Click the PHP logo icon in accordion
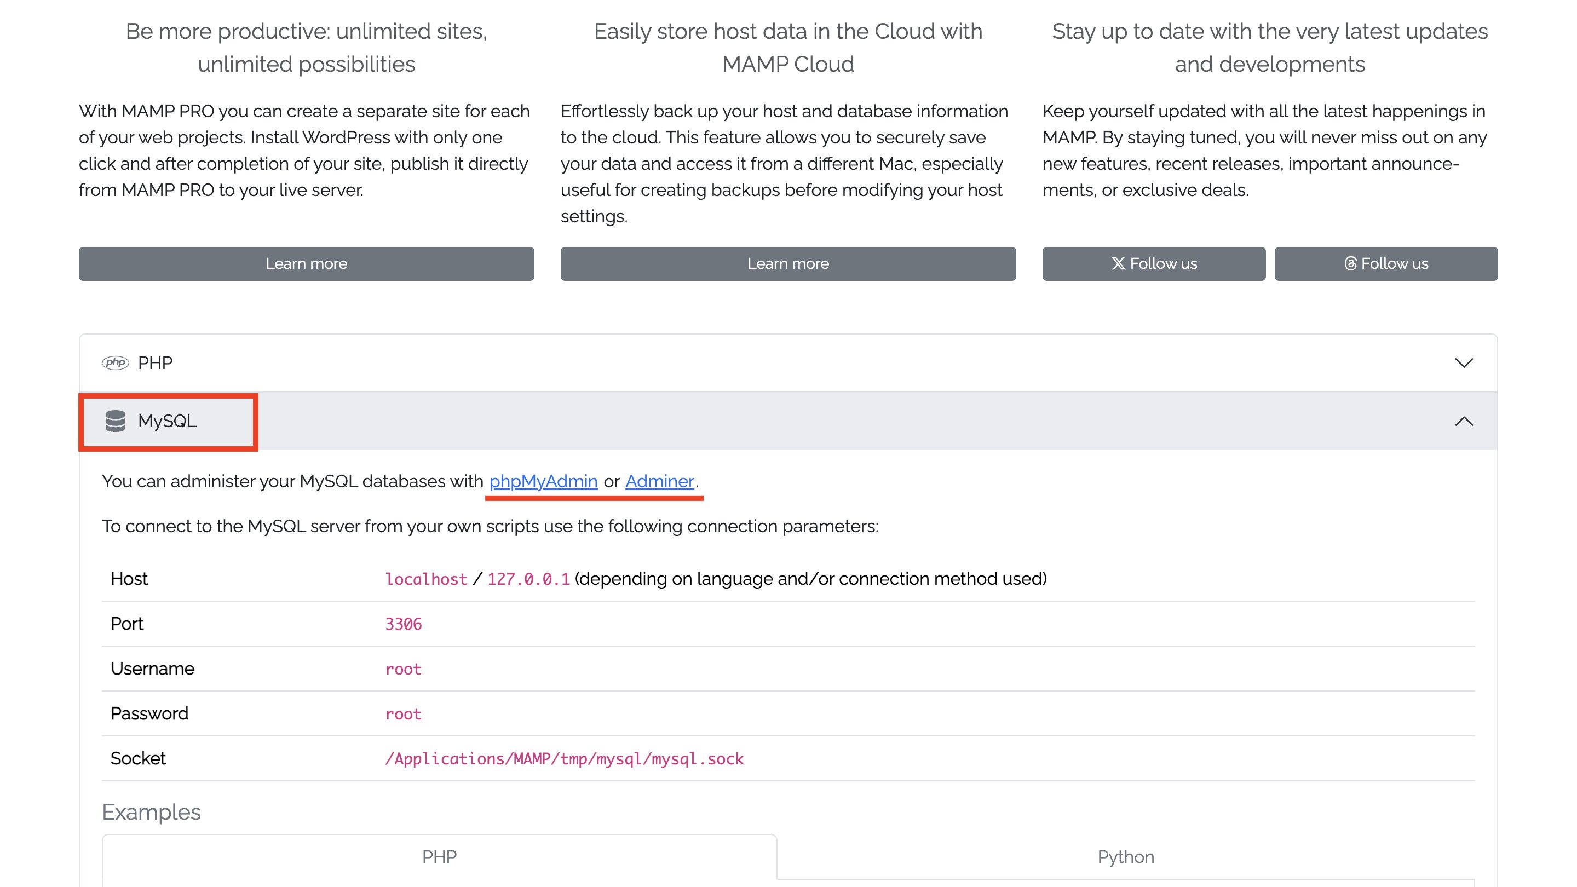This screenshot has width=1577, height=887. [x=115, y=362]
